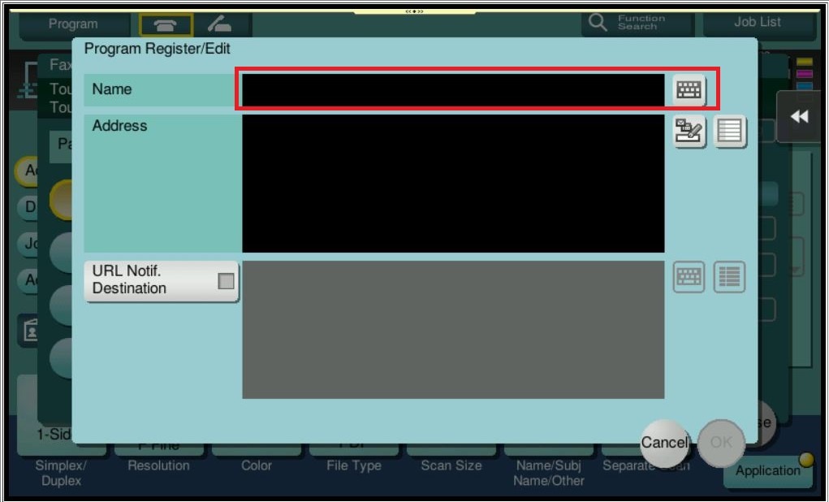Open keyboard for the Name field
The image size is (829, 502).
[689, 90]
